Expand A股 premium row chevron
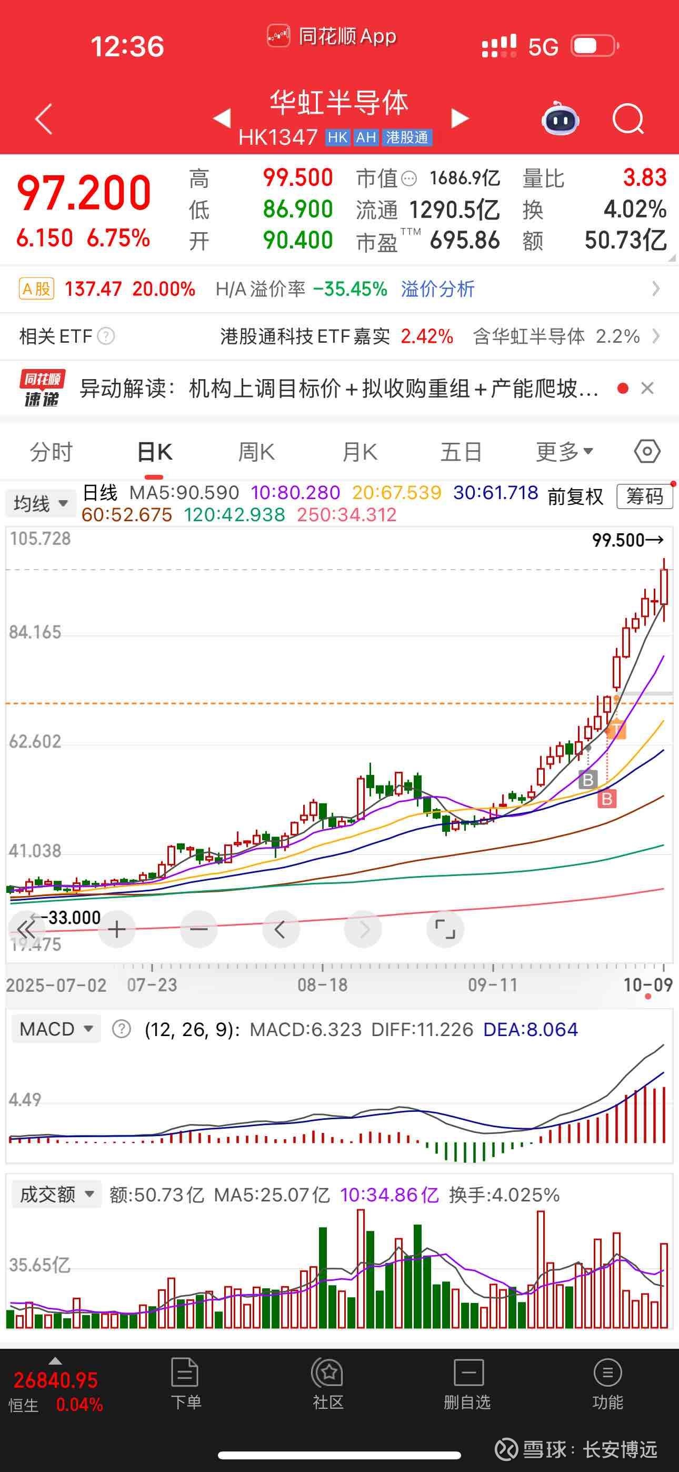679x1472 pixels. (656, 289)
